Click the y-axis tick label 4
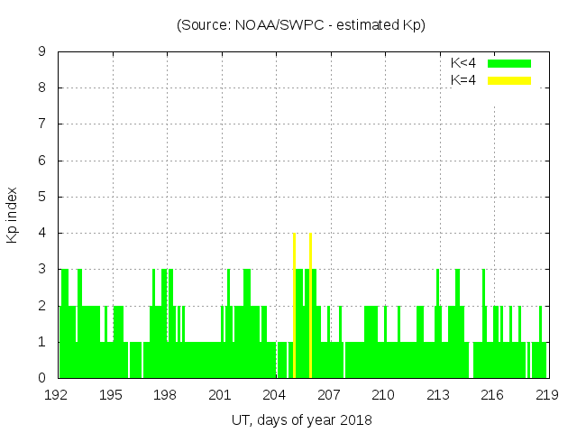The height and width of the screenshot is (433, 577). tap(41, 233)
